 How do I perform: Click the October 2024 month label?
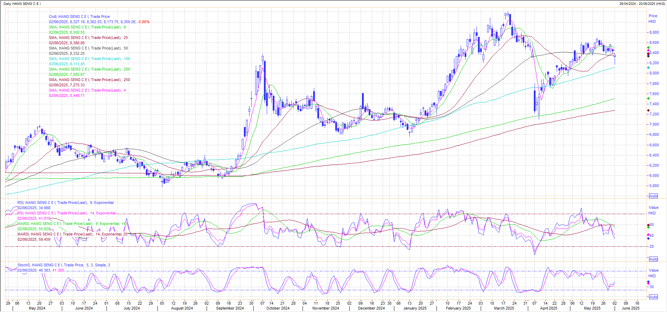(278, 308)
